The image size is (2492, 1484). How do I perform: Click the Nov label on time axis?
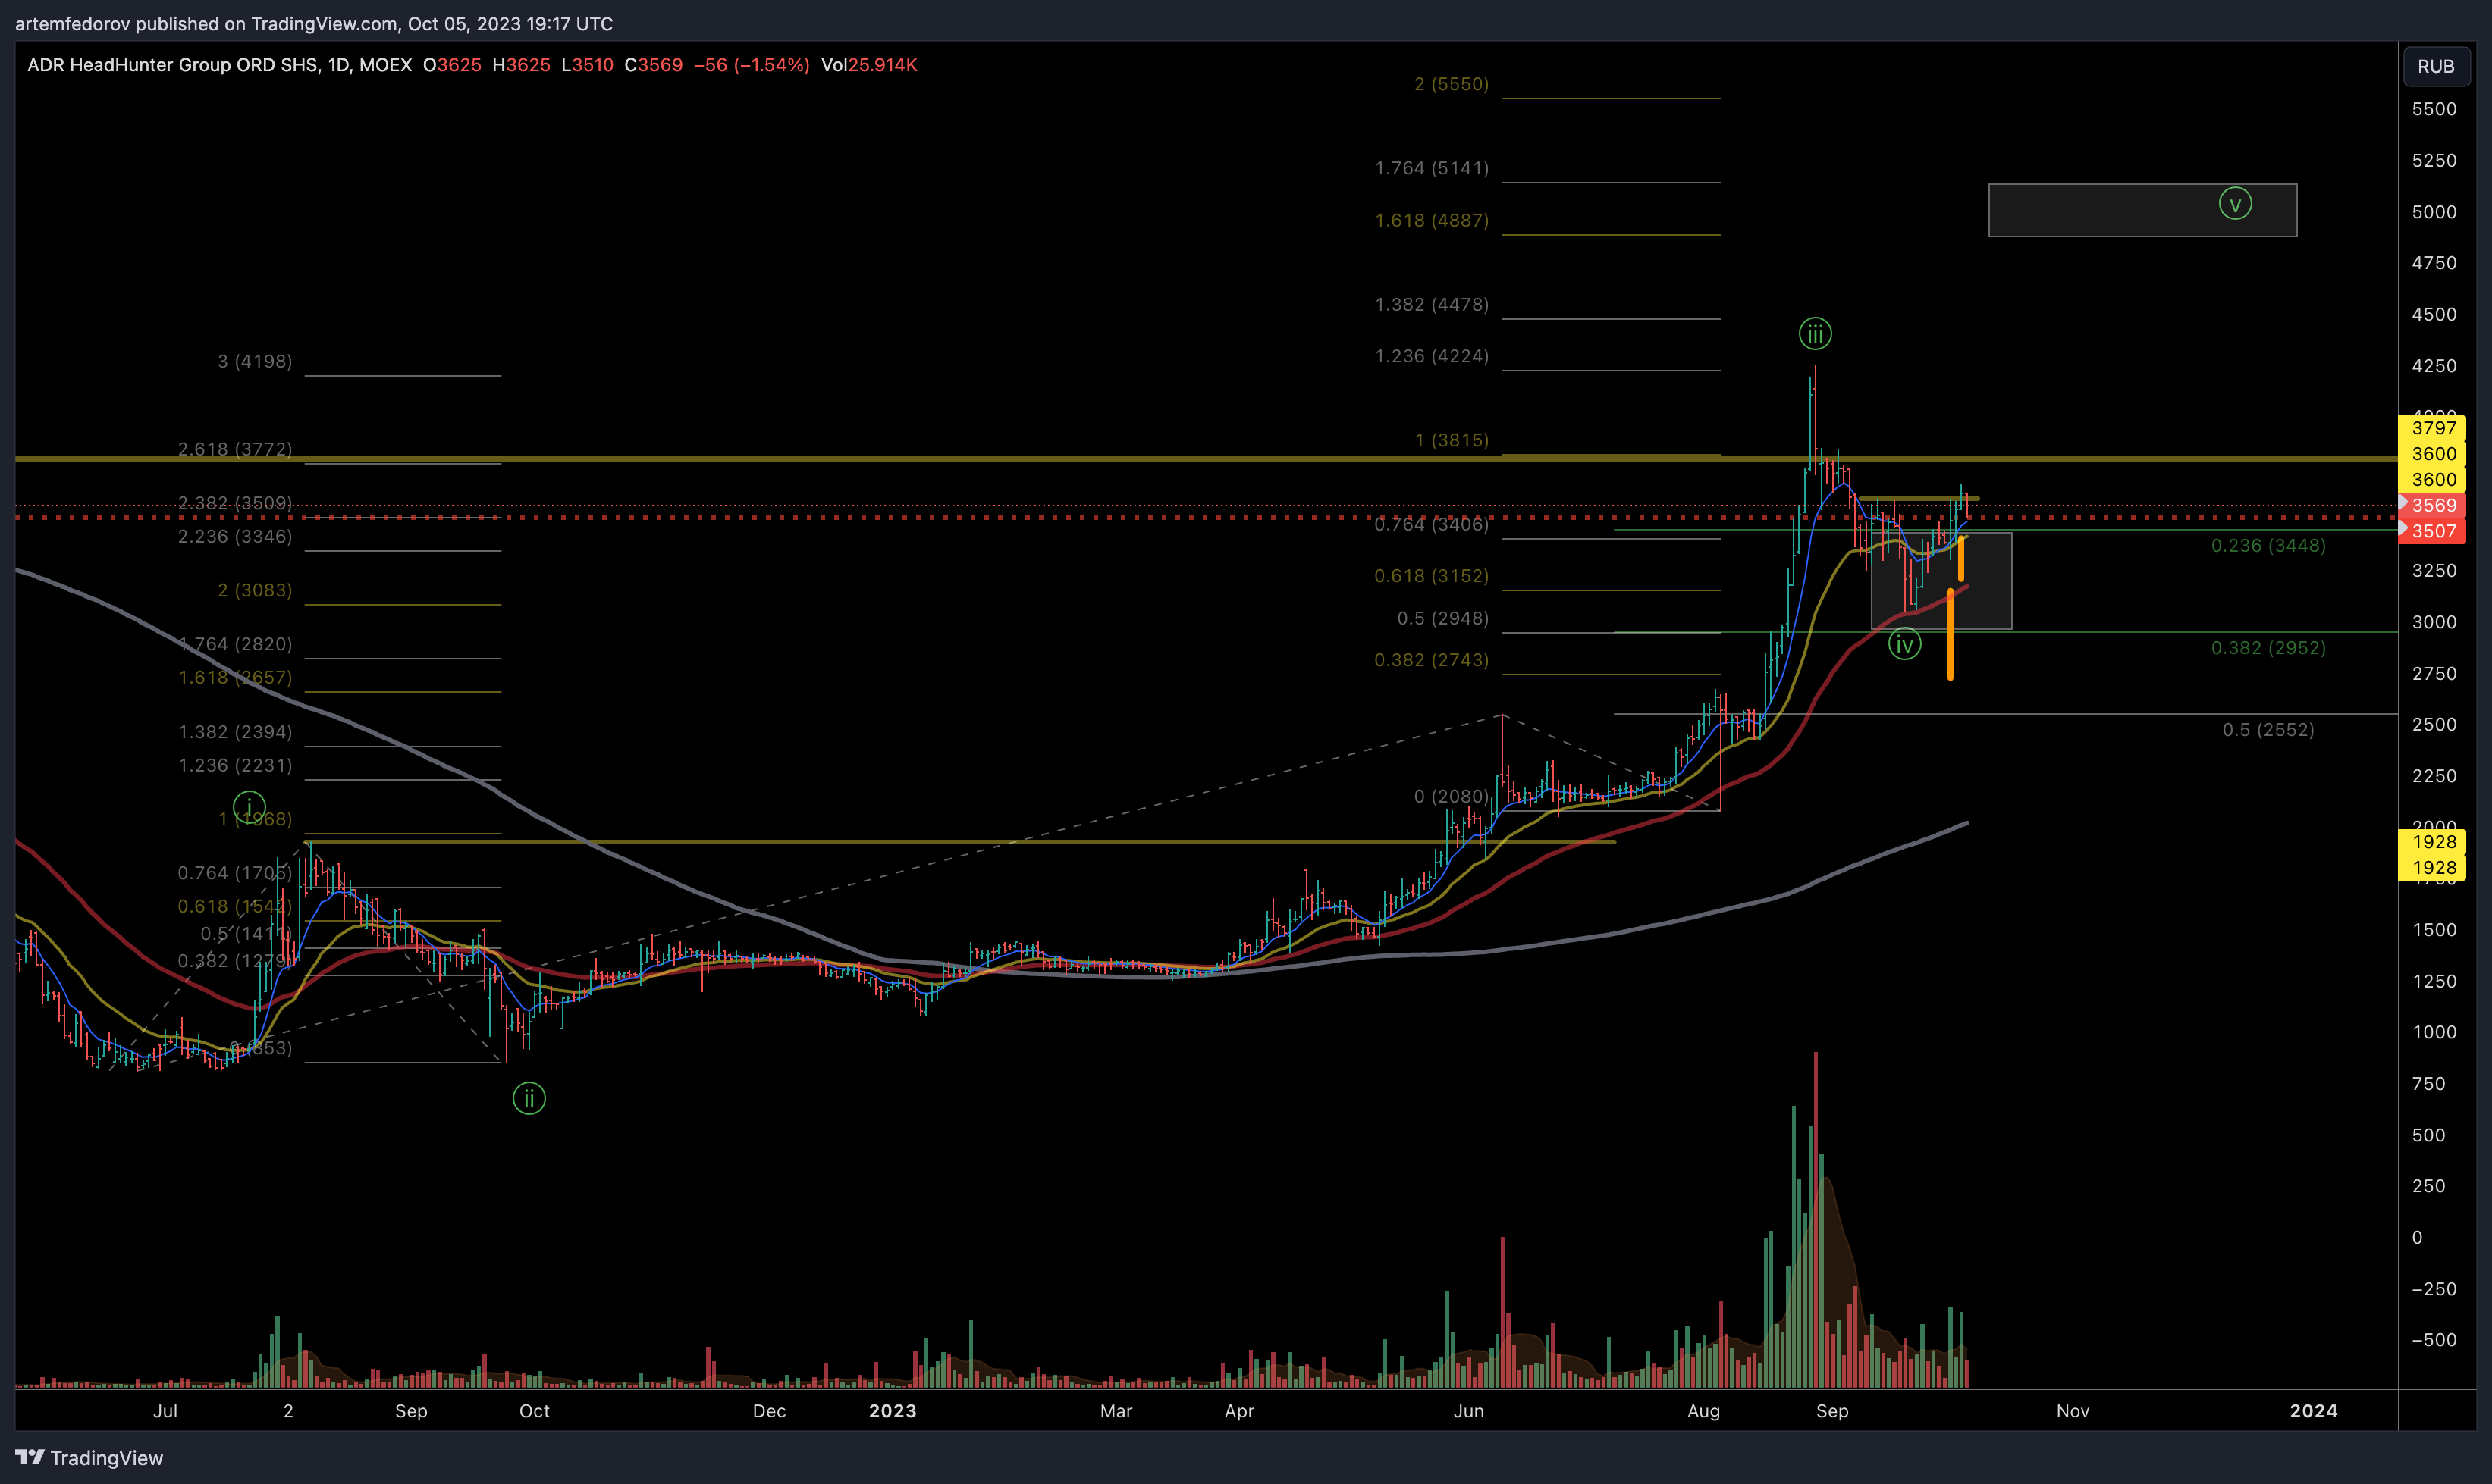tap(2073, 1411)
